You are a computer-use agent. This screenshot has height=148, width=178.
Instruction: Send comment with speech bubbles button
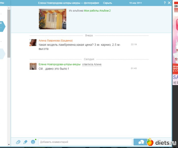tap(141, 142)
